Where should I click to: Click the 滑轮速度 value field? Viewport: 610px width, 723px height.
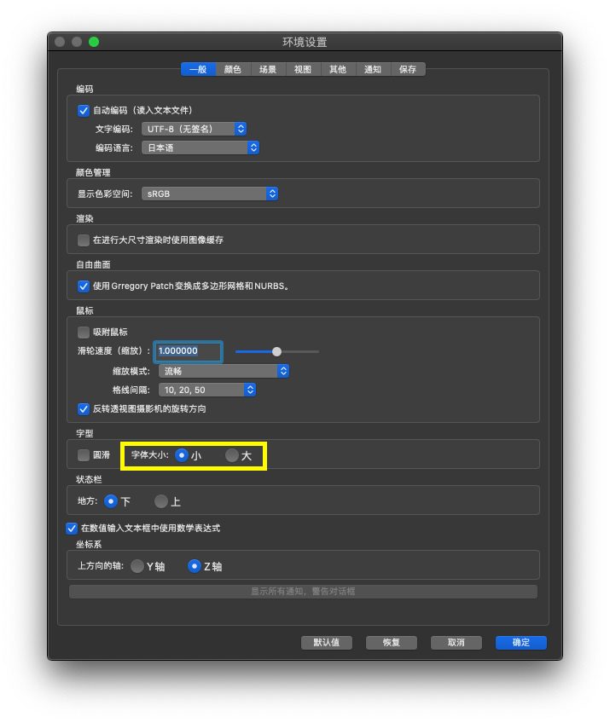pos(189,351)
